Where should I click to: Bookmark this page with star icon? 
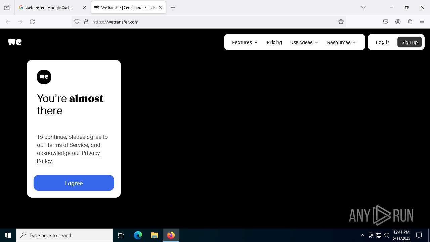click(341, 22)
